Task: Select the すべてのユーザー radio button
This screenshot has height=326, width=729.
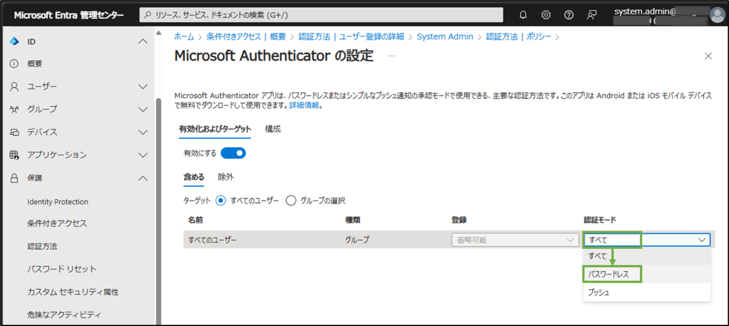Action: click(x=221, y=200)
